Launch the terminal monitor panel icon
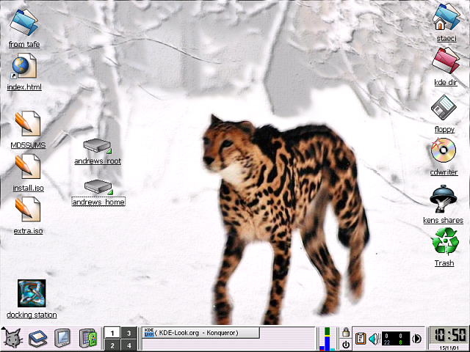470x352 pixels. coord(62,339)
